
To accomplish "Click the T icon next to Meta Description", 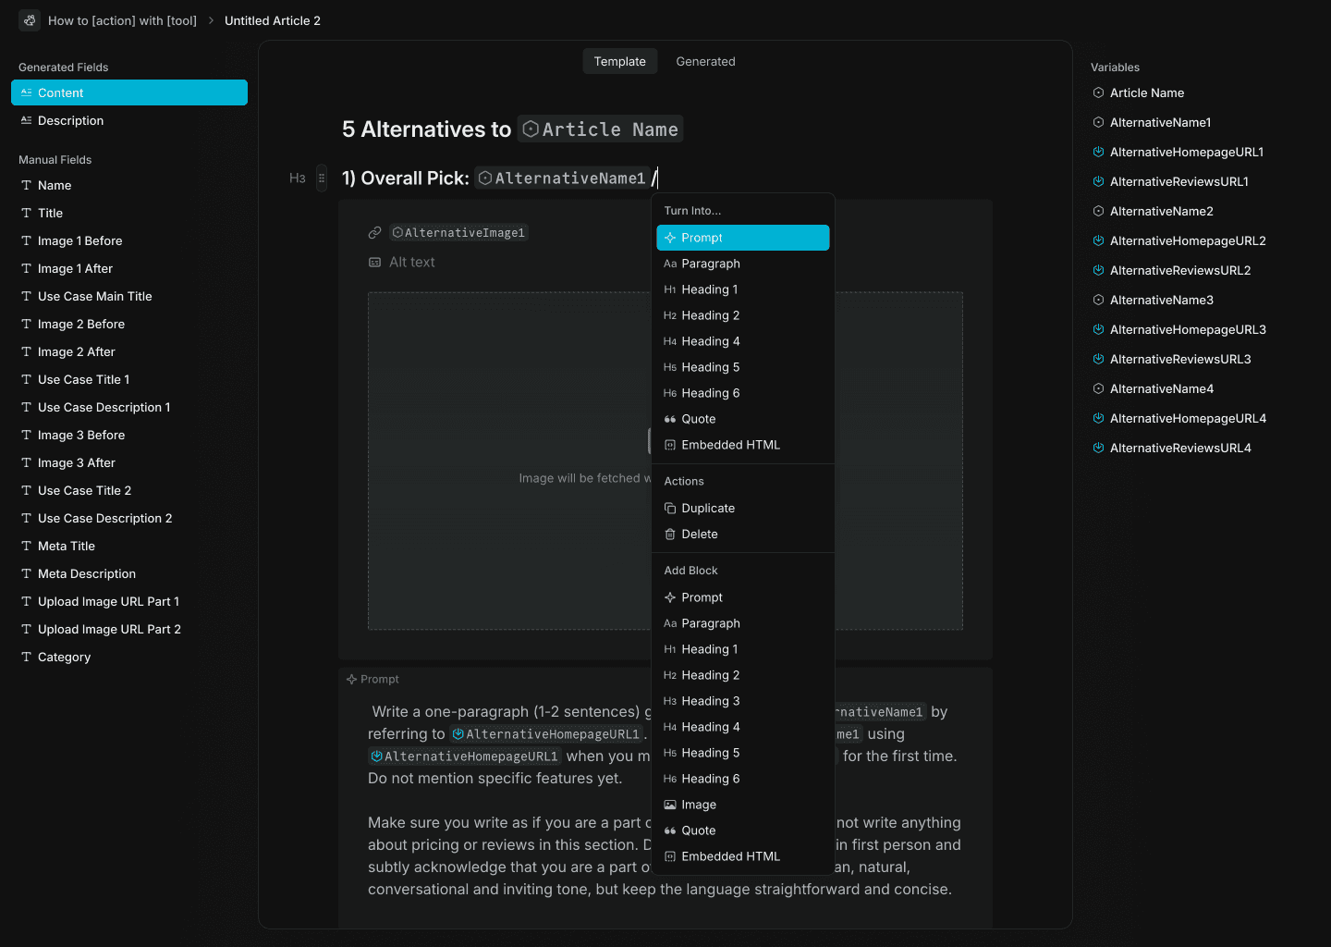I will point(25,573).
